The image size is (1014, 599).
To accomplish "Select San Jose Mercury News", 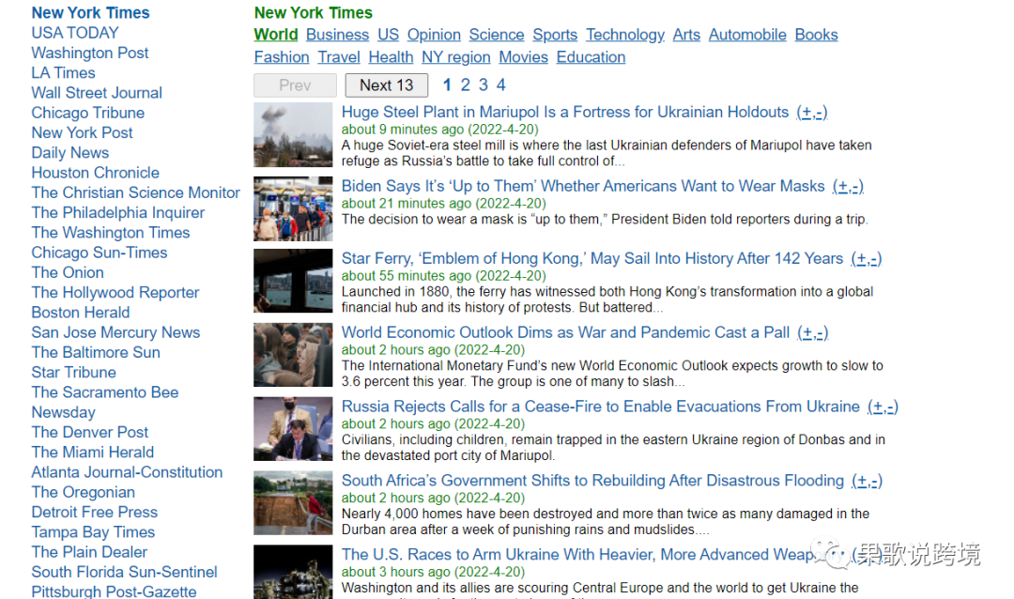I will [x=115, y=334].
